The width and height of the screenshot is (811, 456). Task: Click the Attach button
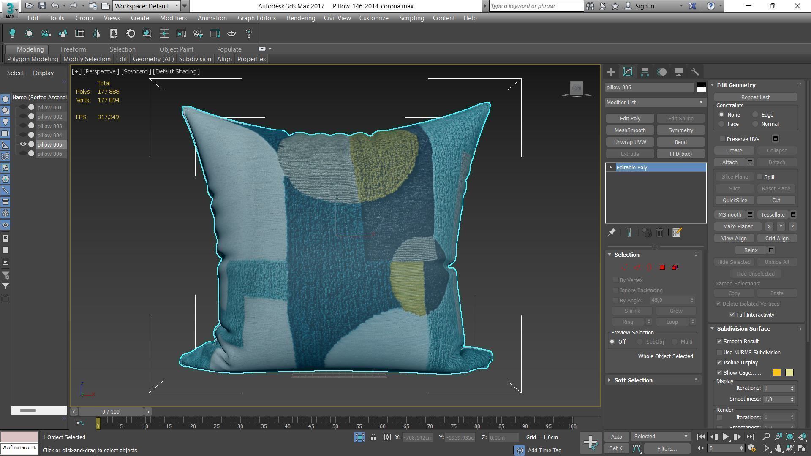[729, 163]
